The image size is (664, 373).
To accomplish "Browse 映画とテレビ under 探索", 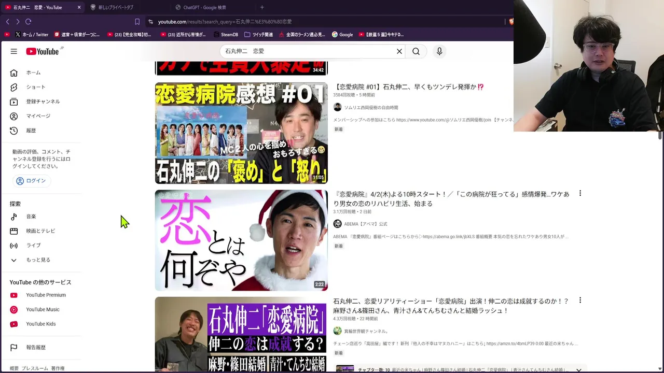I will click(41, 231).
